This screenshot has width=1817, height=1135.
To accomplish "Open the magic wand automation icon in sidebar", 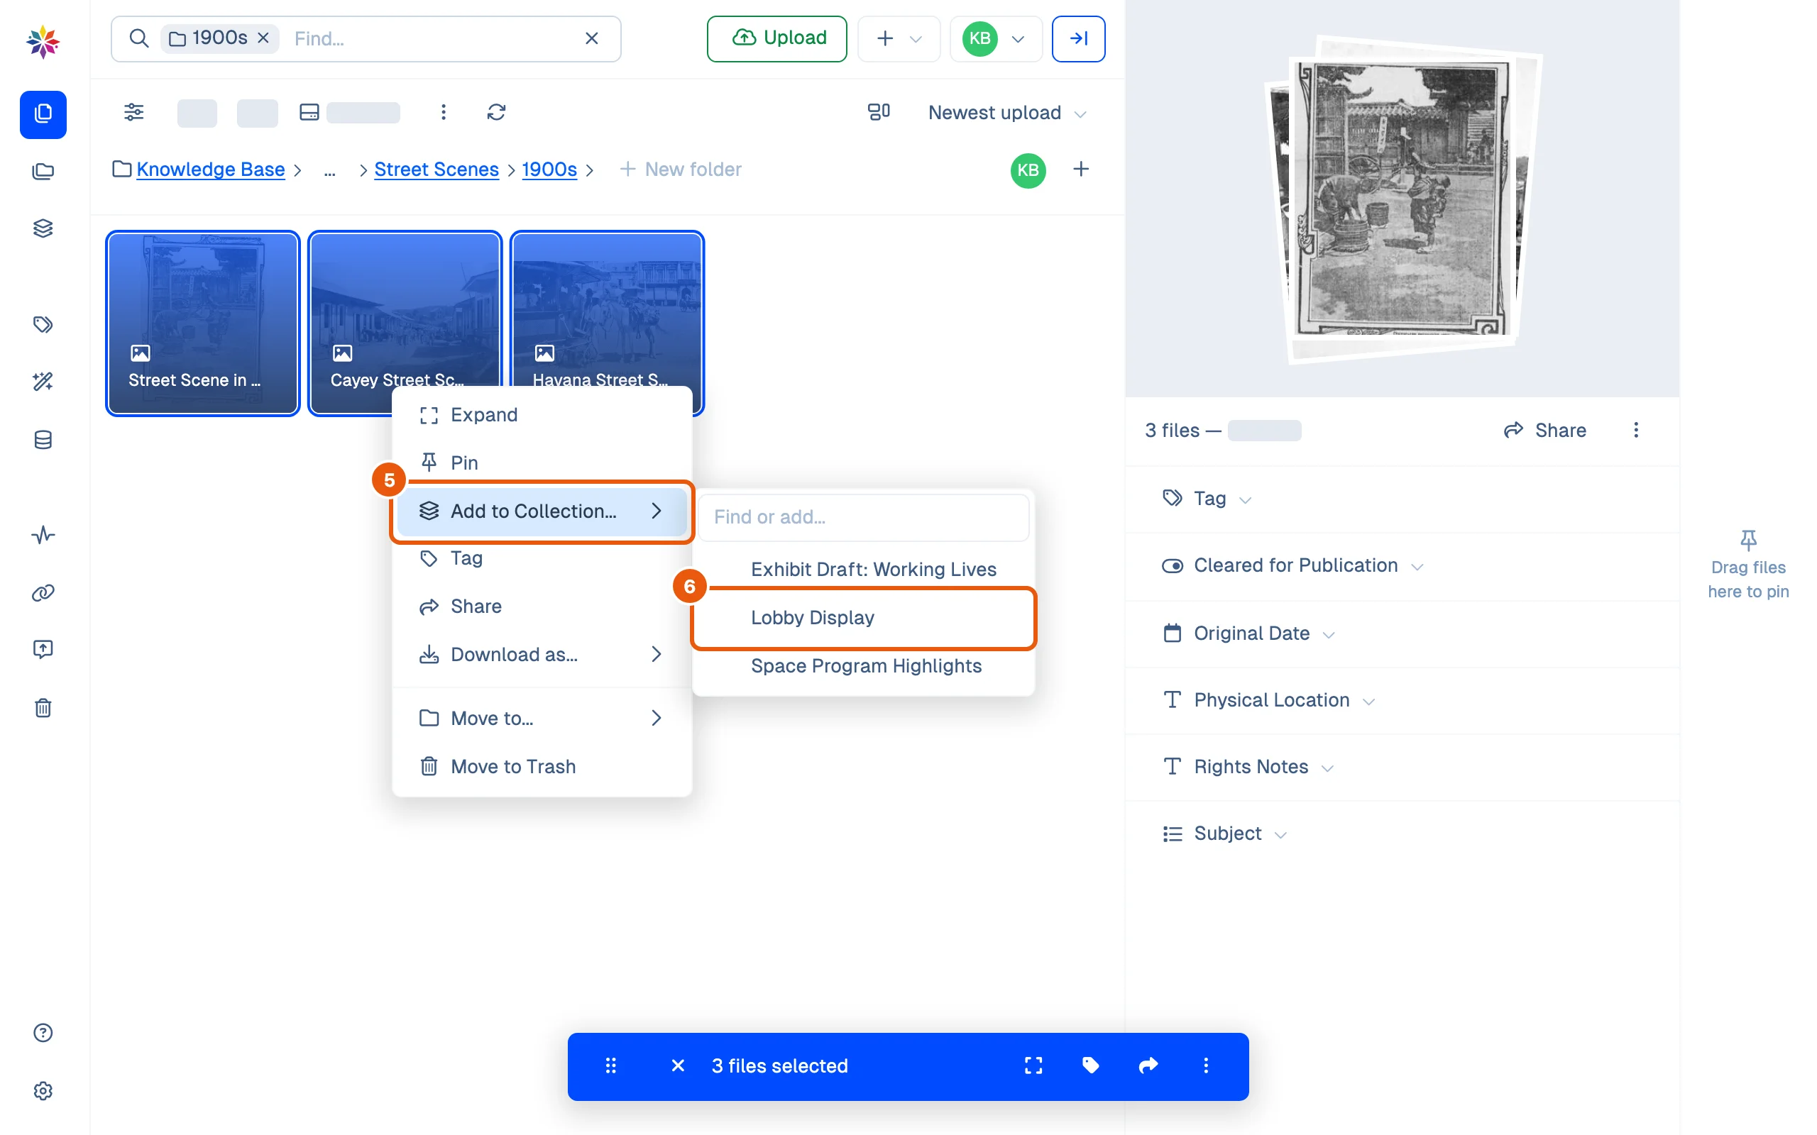I will [43, 382].
